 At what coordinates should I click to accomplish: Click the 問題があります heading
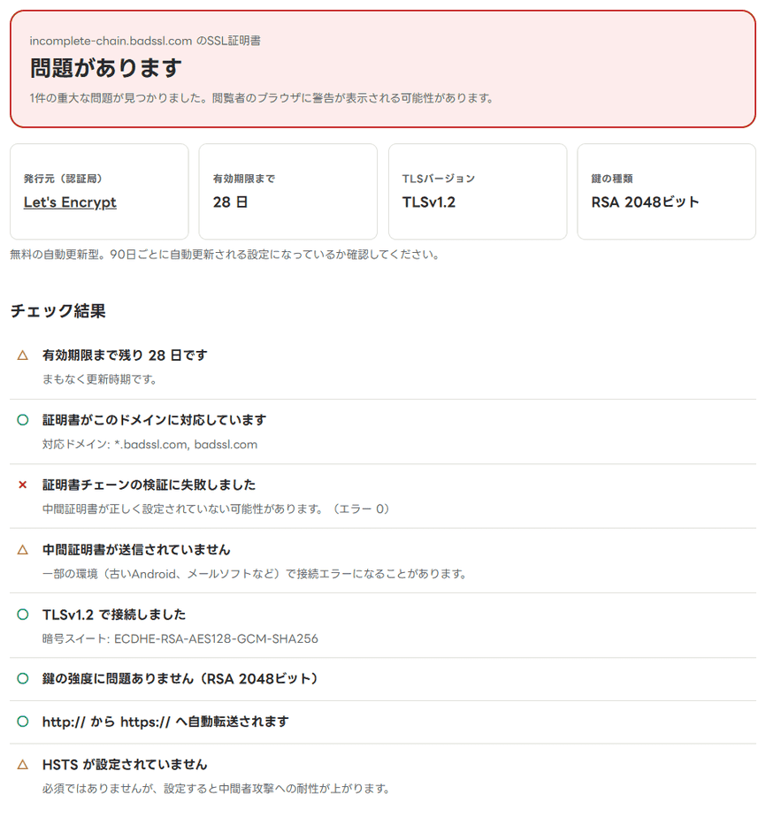coord(106,68)
